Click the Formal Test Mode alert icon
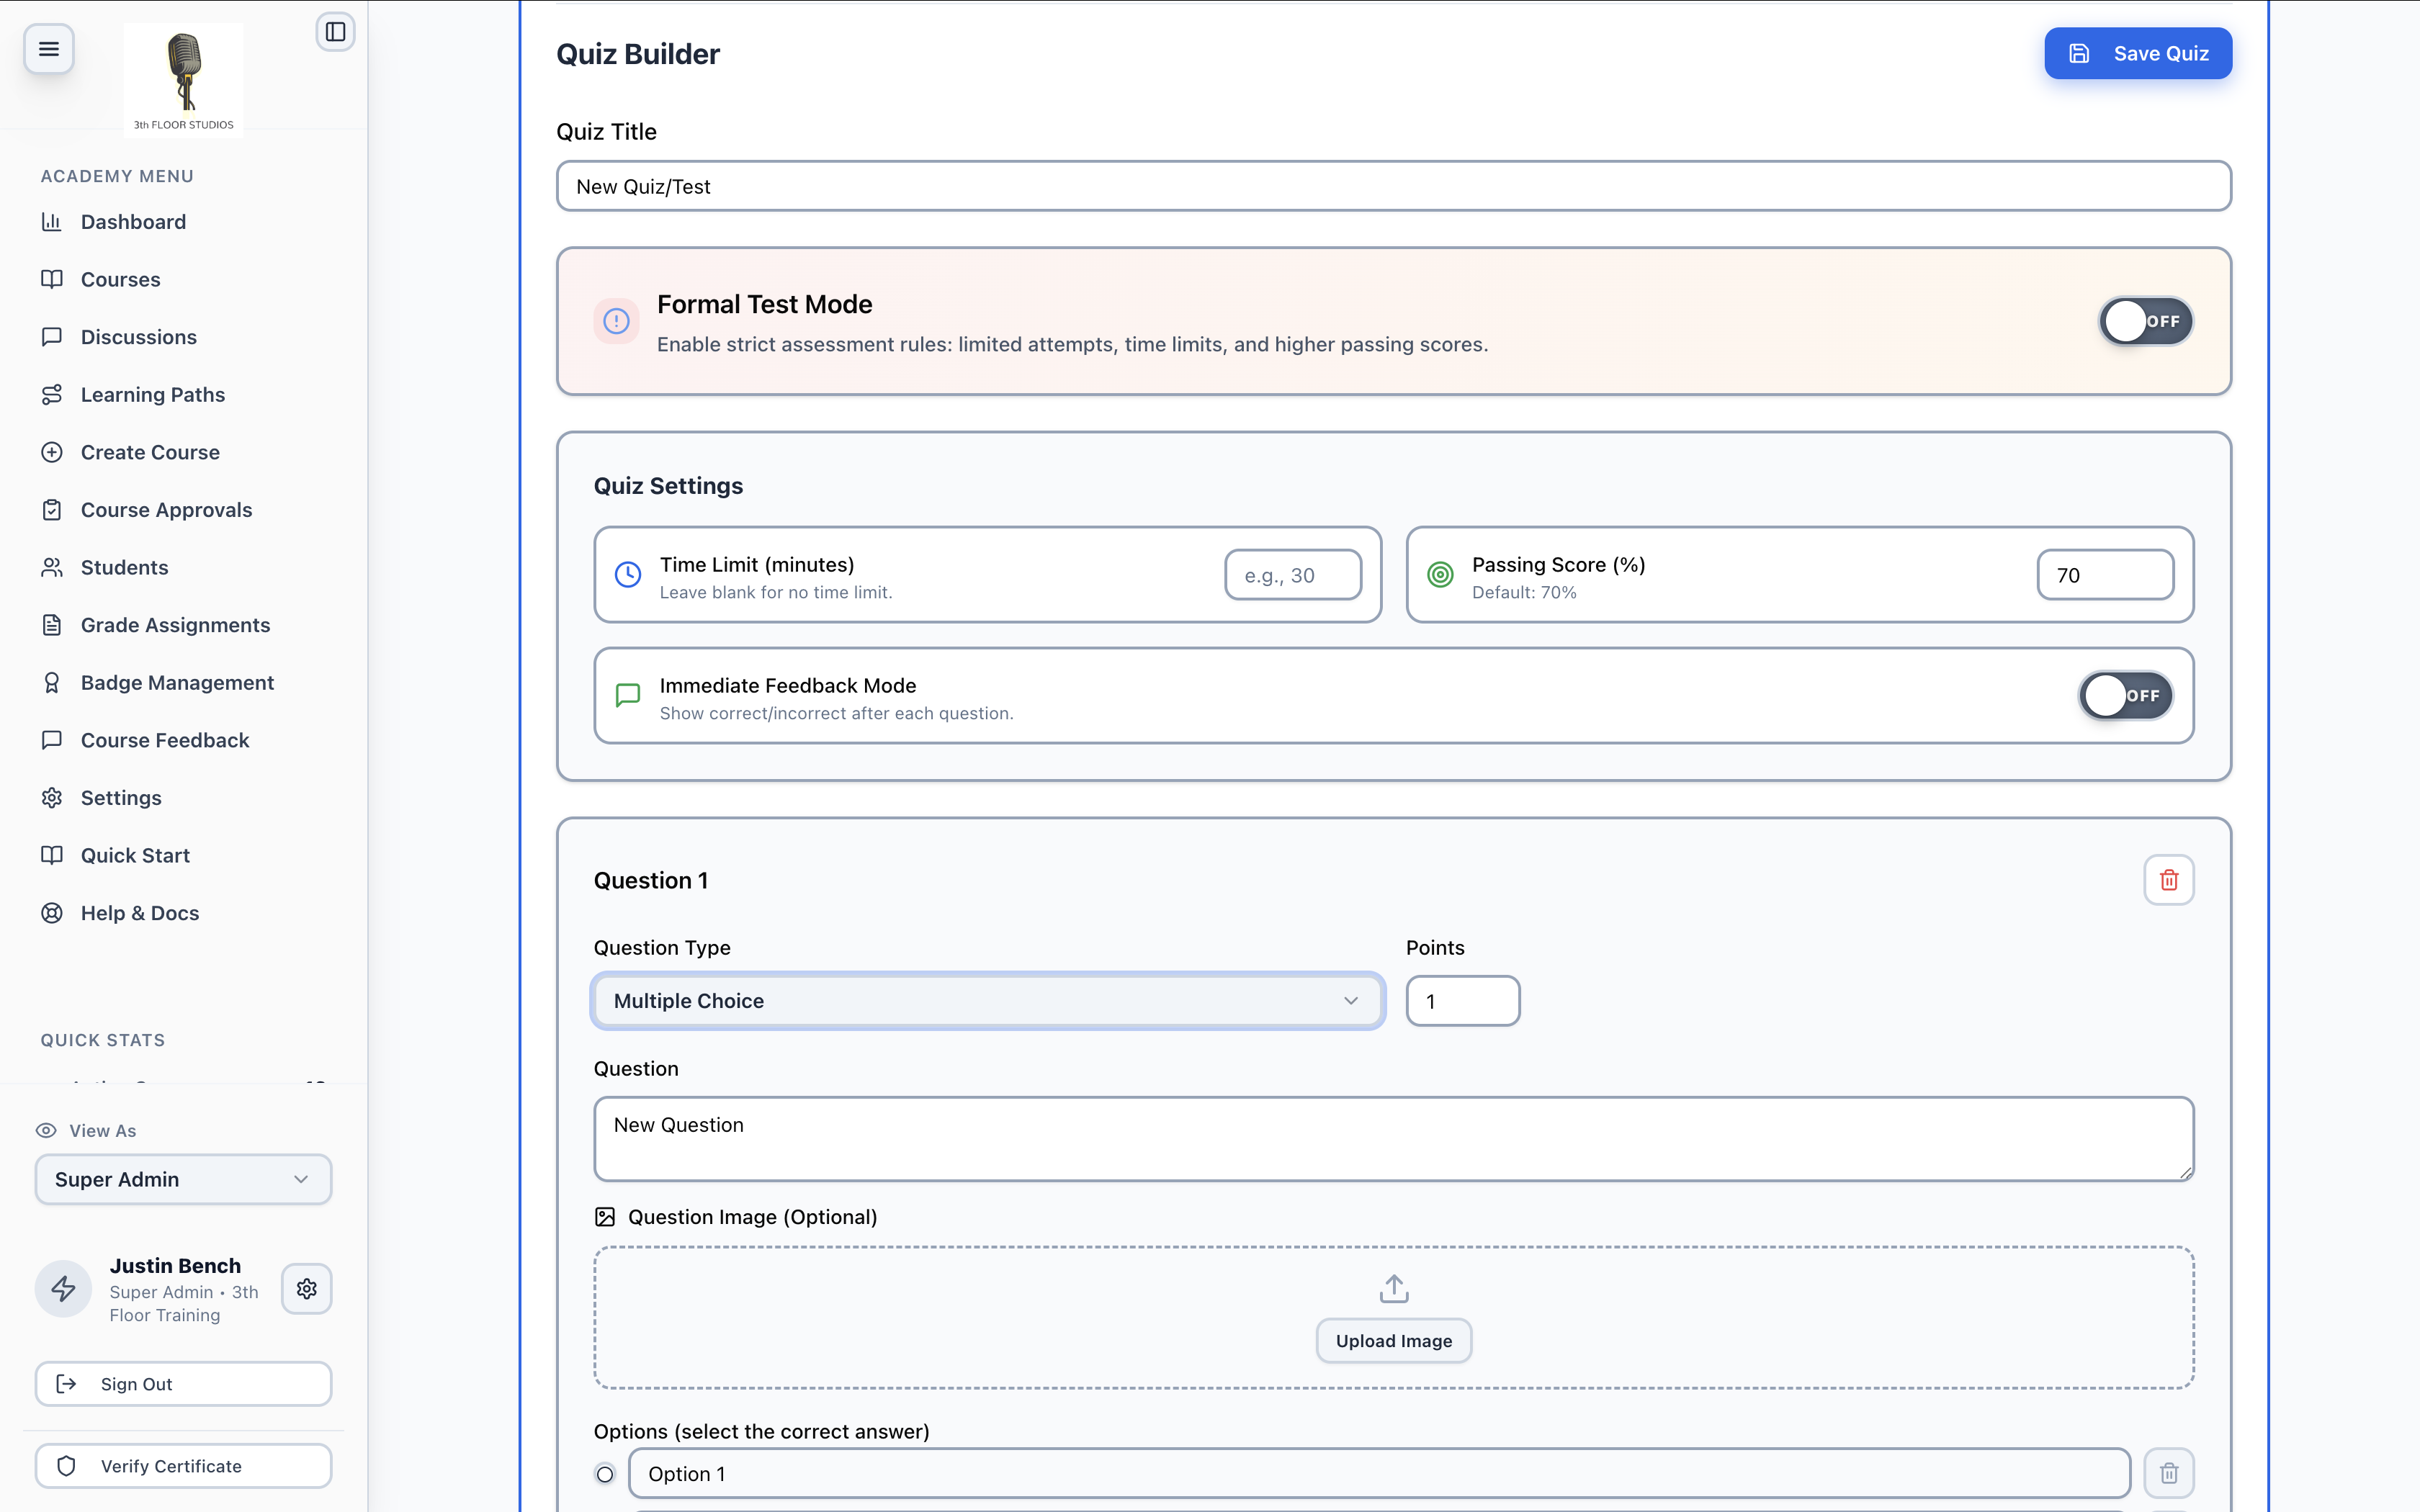The height and width of the screenshot is (1512, 2420). pyautogui.click(x=616, y=321)
